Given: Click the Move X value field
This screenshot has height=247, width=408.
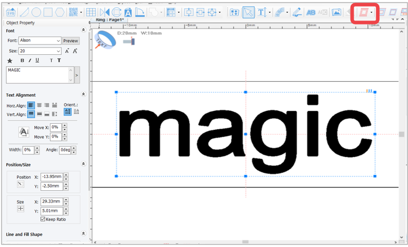Looking at the screenshot, I should [x=56, y=127].
